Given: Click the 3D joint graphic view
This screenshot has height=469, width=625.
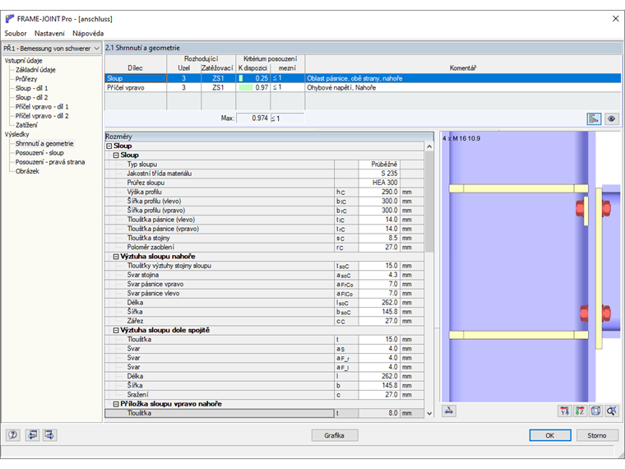Looking at the screenshot, I should [x=530, y=267].
